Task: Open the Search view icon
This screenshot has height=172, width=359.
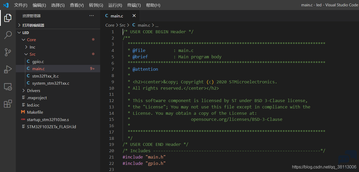Action: (x=8, y=35)
